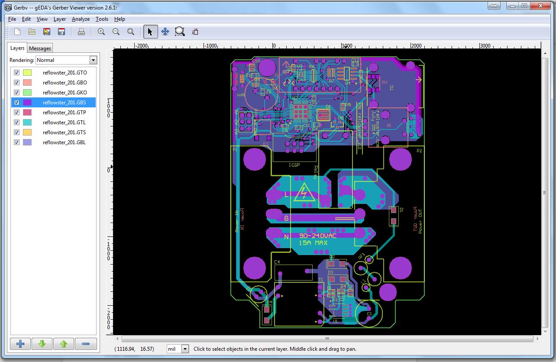
Task: Toggle visibility of reflowster_201.GBO layer
Action: 17,83
